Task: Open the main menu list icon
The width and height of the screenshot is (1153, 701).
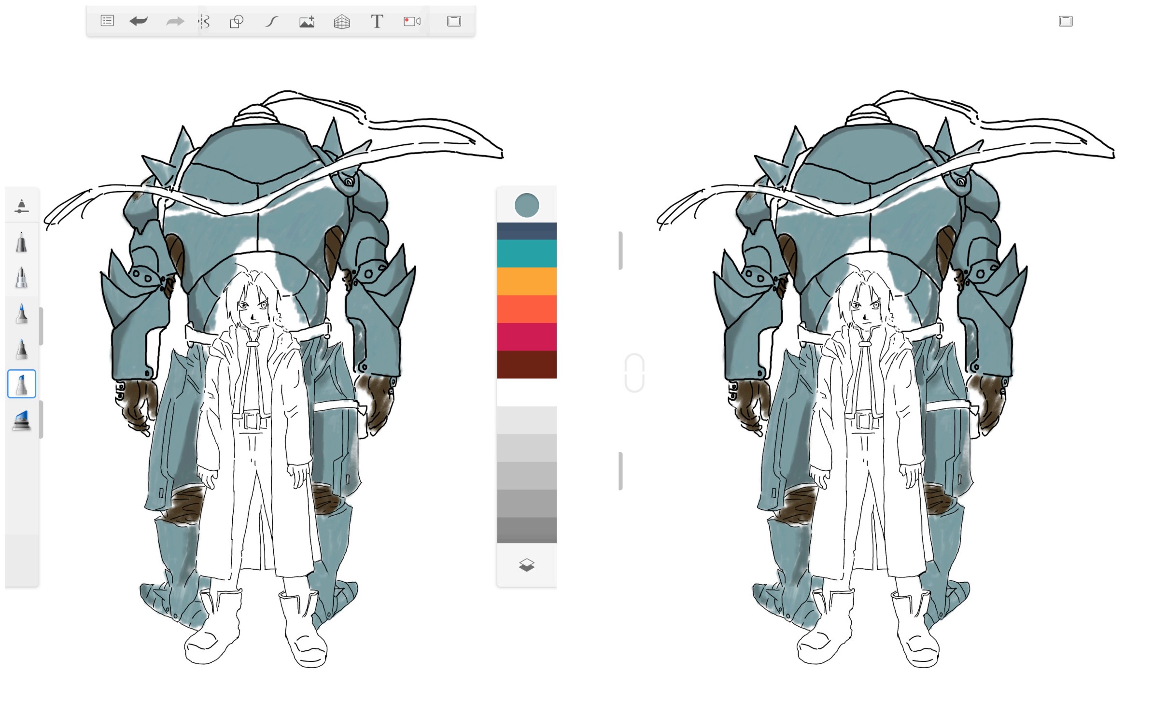Action: point(107,21)
